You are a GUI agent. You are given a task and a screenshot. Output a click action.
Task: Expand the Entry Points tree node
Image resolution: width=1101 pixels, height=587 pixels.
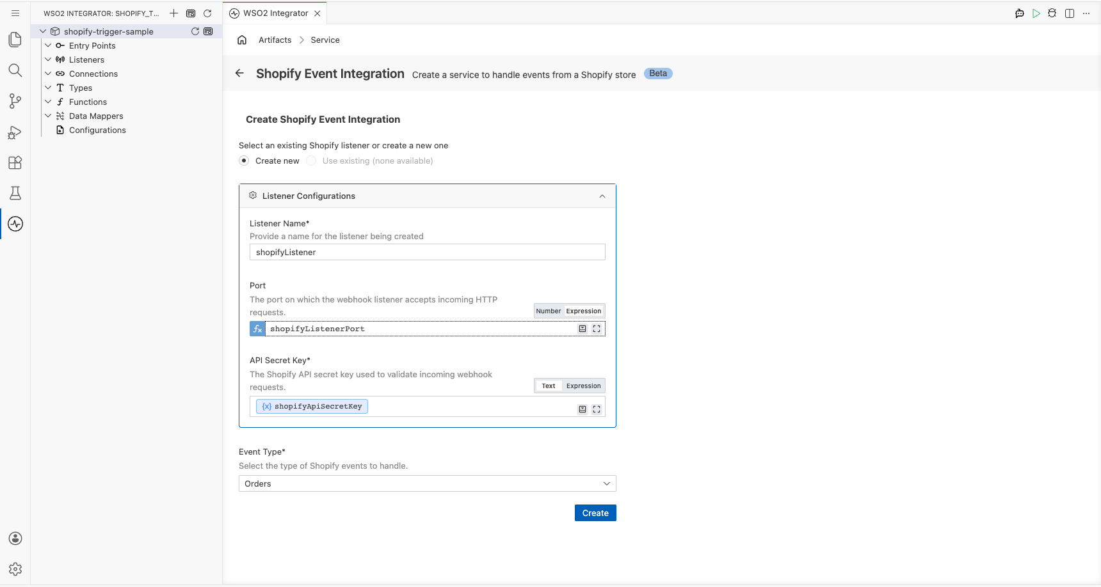(x=48, y=45)
